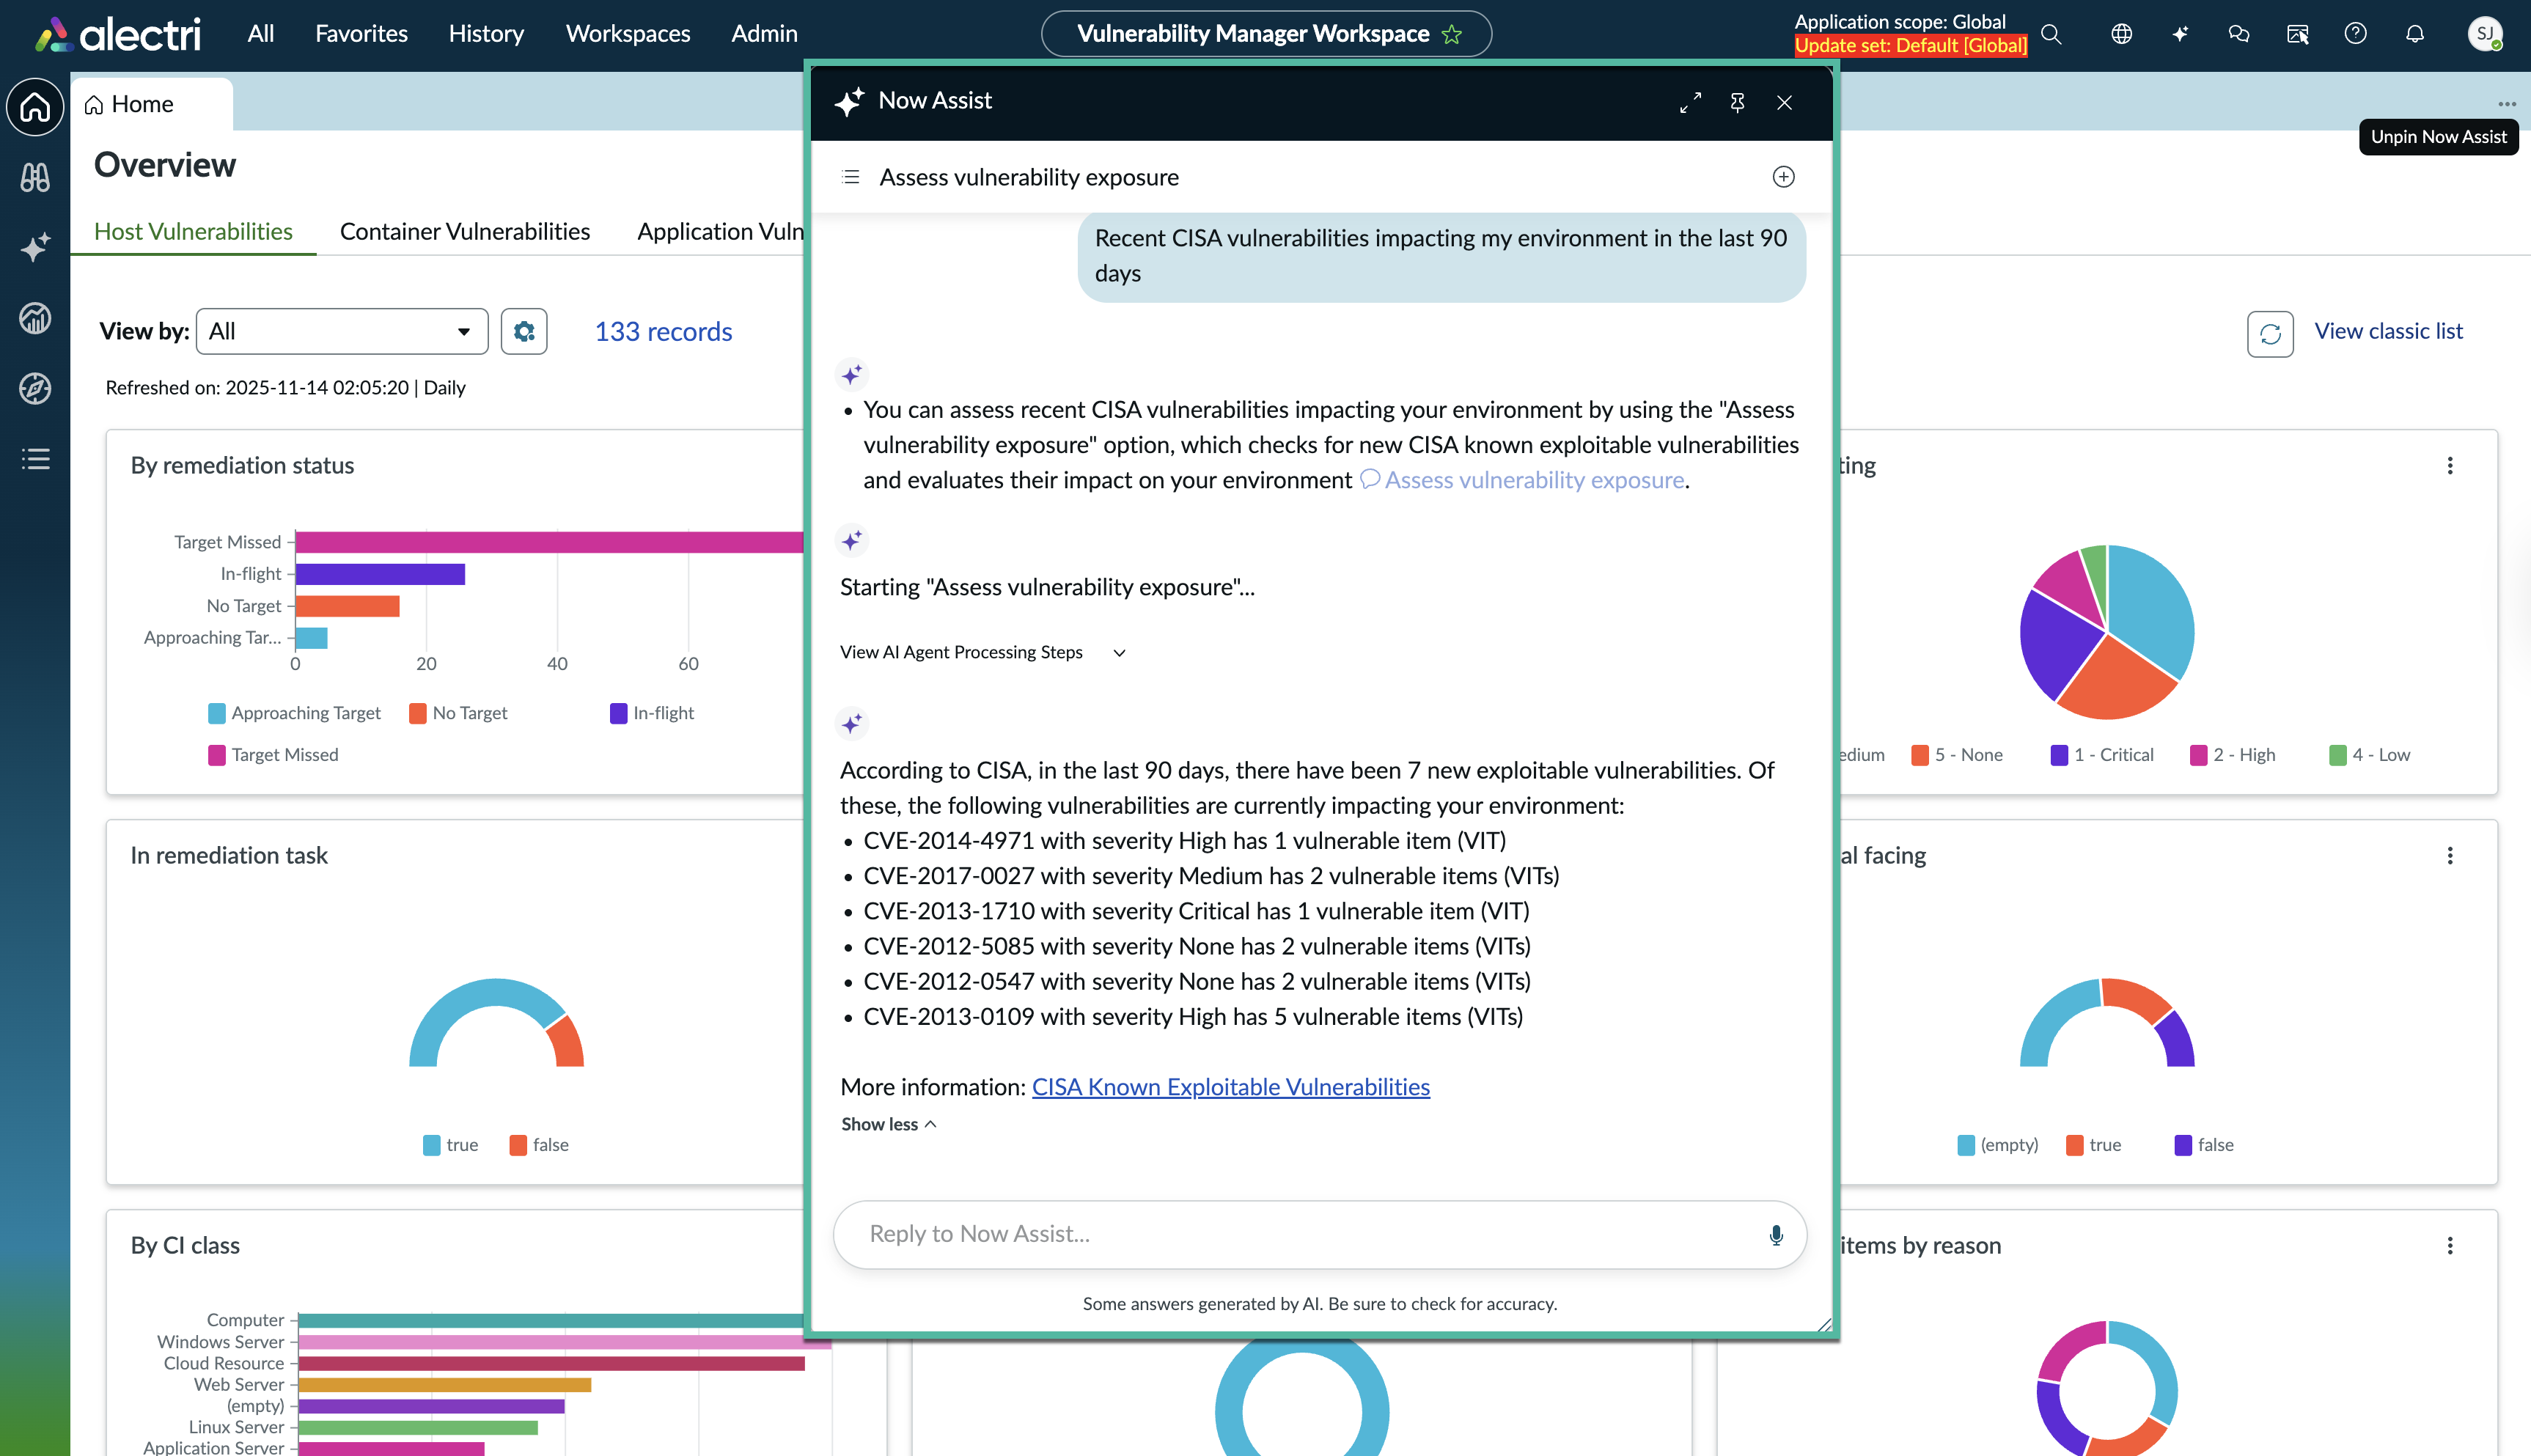Open the help question mark icon
The image size is (2531, 1456).
click(x=2355, y=34)
